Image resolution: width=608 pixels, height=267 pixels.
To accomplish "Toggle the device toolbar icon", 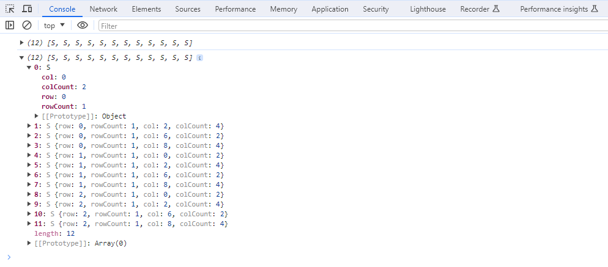I will (x=27, y=9).
